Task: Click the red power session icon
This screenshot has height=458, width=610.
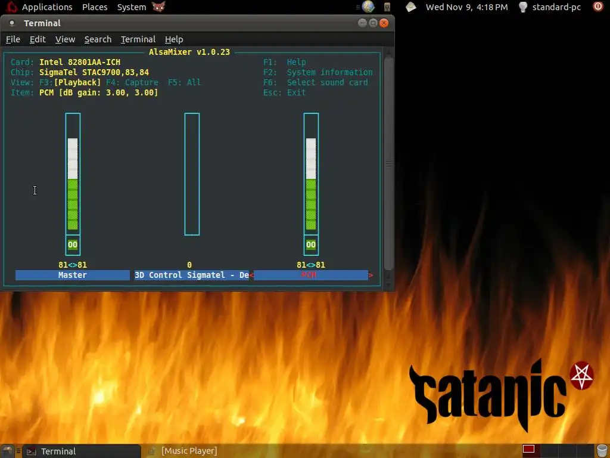Action: 598,6
